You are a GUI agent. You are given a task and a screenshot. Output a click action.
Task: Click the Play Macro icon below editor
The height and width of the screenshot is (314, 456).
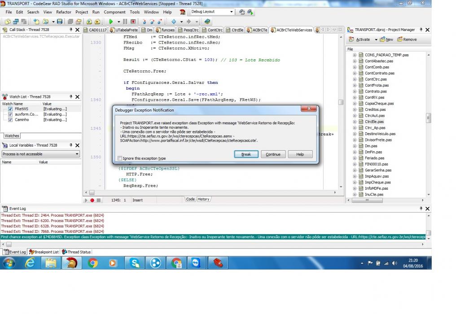[86, 200]
